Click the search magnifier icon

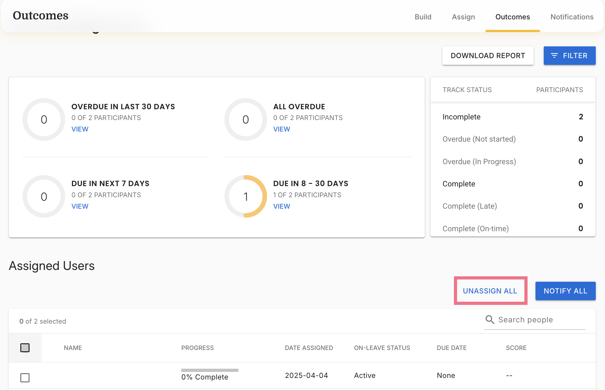pos(490,319)
